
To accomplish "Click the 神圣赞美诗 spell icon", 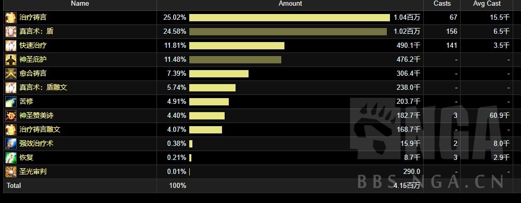I will [10, 116].
